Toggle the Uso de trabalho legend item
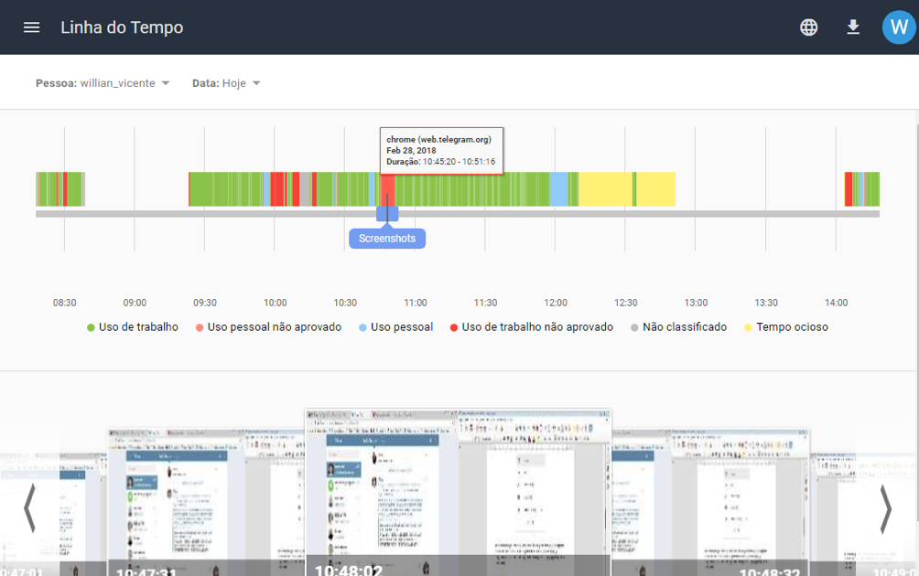 [x=133, y=327]
